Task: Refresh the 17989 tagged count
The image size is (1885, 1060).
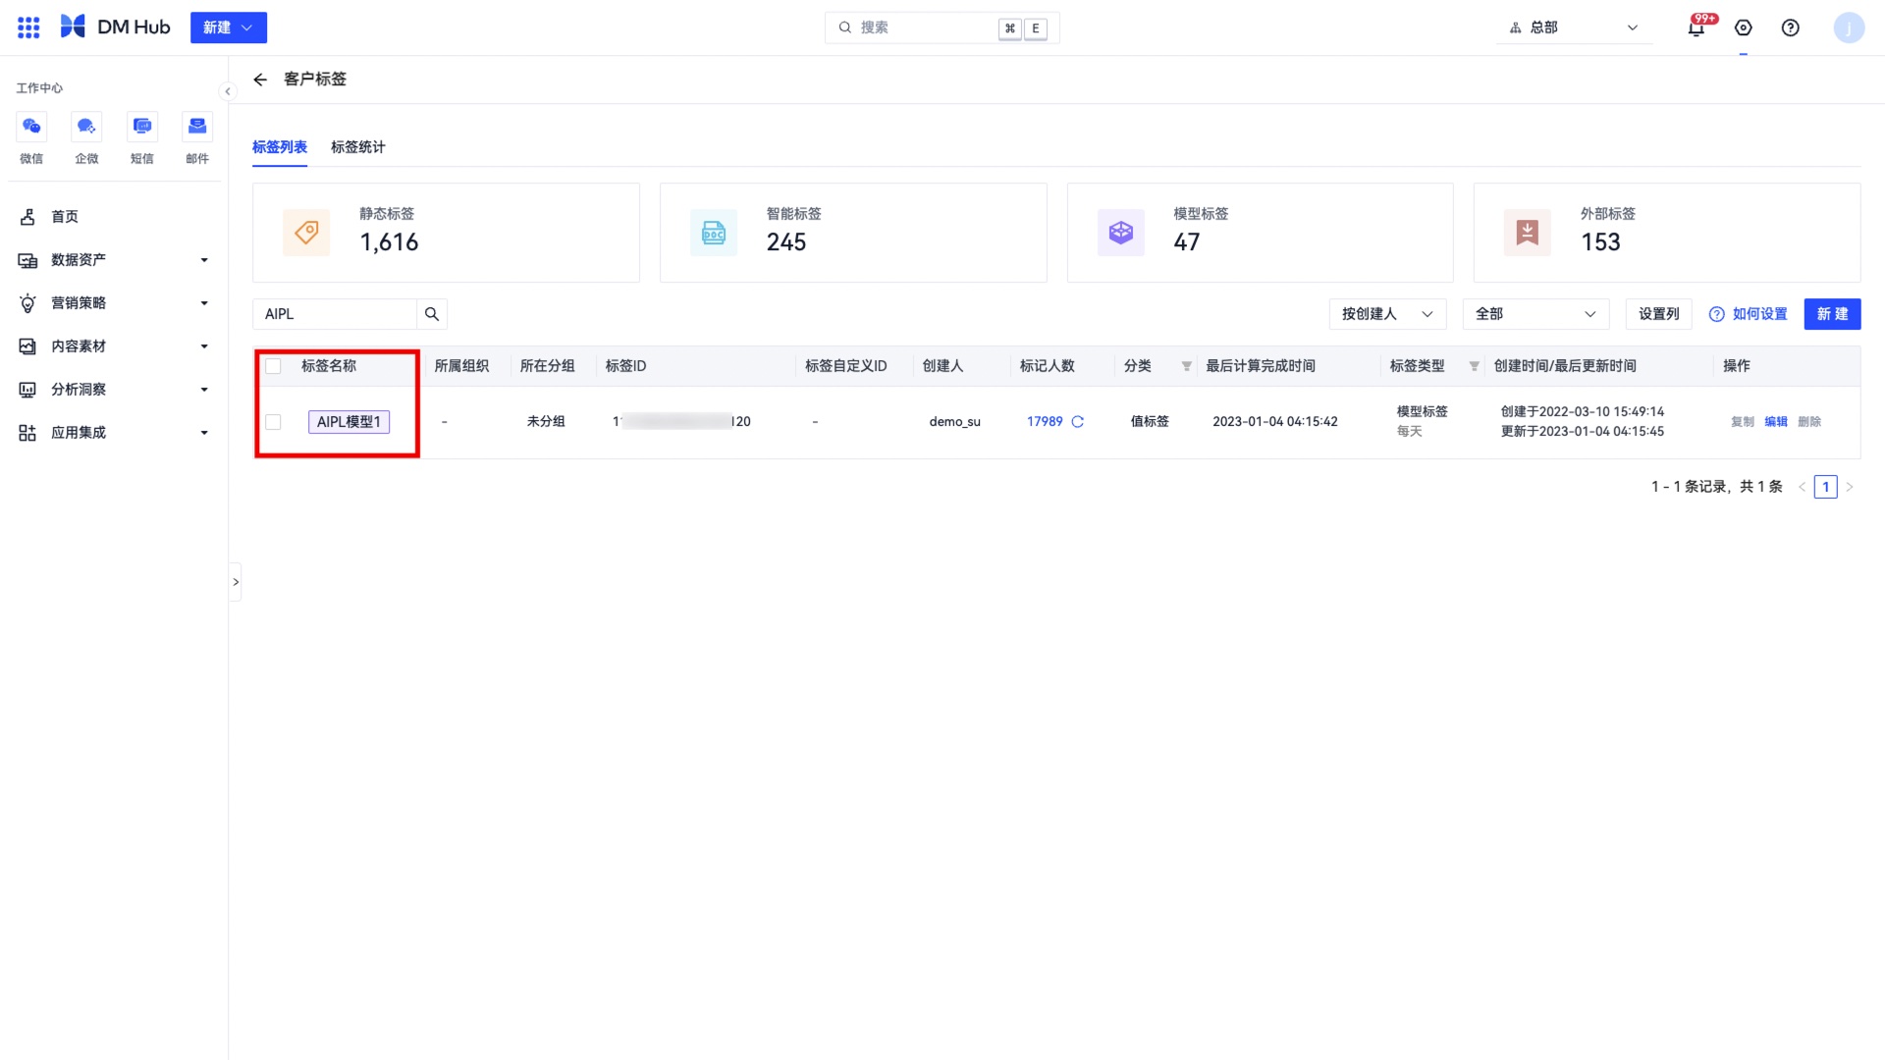Action: 1077,422
